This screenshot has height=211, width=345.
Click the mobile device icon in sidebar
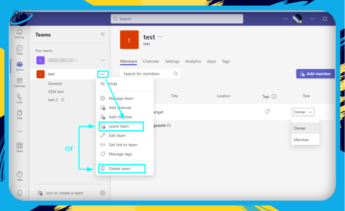[x=20, y=193]
